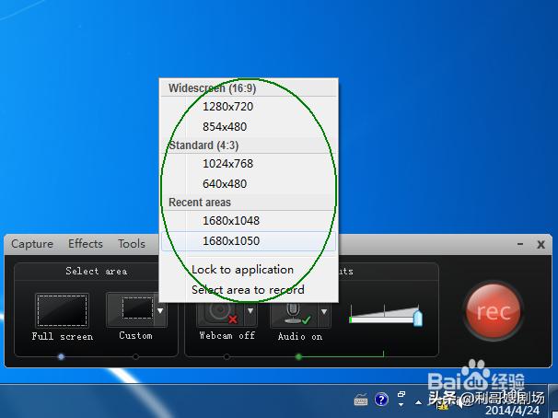
Task: Toggle the Webcam off button
Action: [x=219, y=313]
